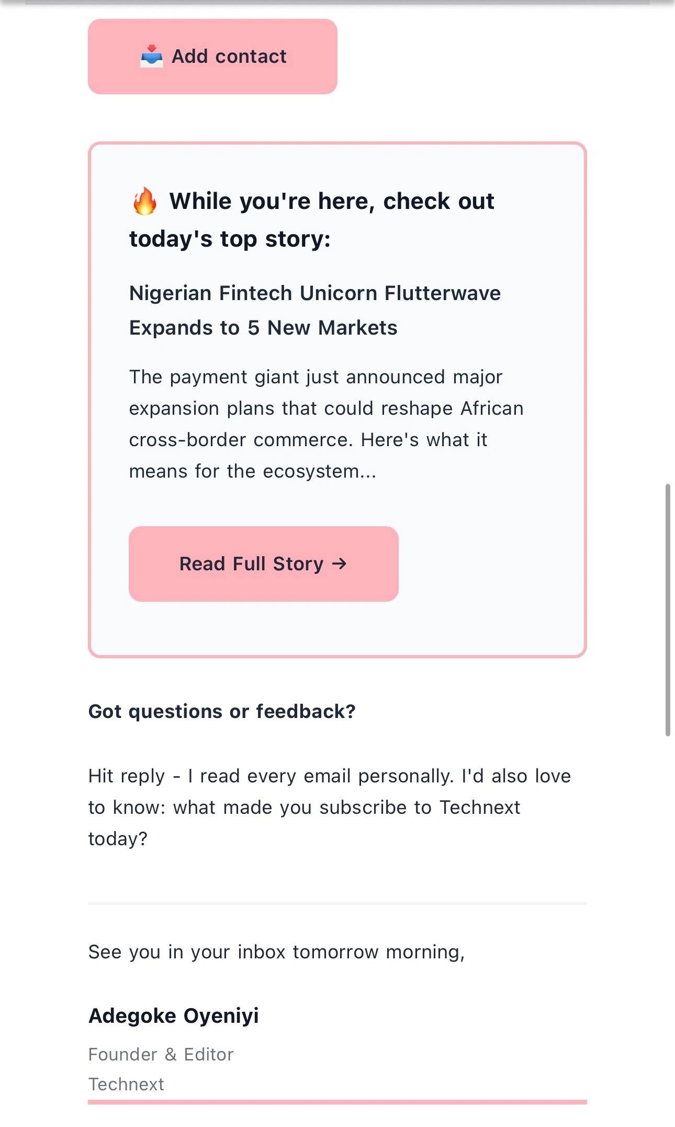Click the inbox tray emoji icon
Screen dimensions: 675x1127
(151, 56)
